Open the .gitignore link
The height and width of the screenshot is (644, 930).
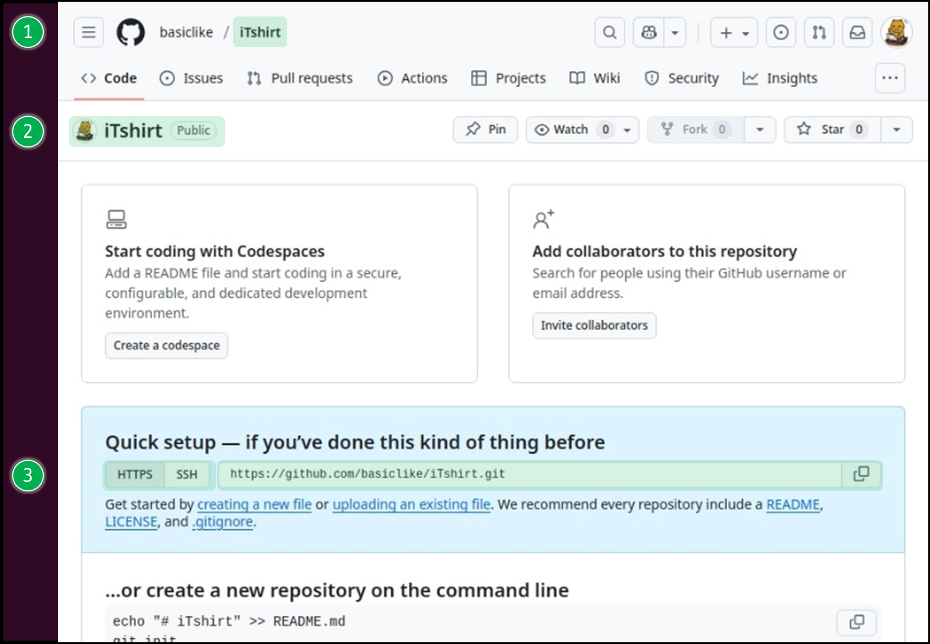222,522
